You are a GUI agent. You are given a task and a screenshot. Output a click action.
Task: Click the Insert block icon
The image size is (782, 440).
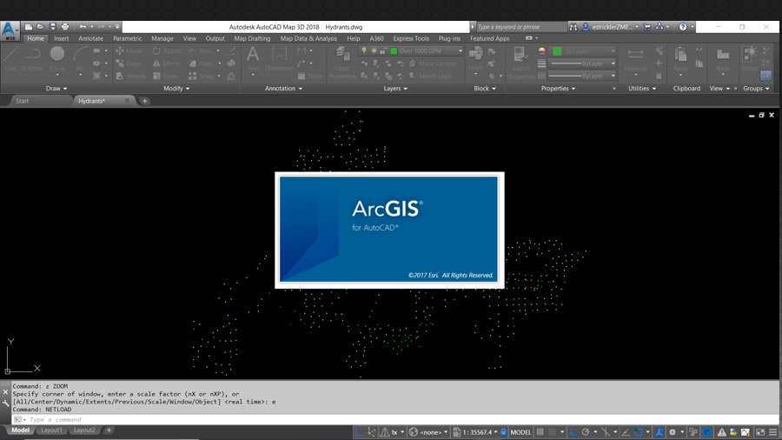click(476, 59)
